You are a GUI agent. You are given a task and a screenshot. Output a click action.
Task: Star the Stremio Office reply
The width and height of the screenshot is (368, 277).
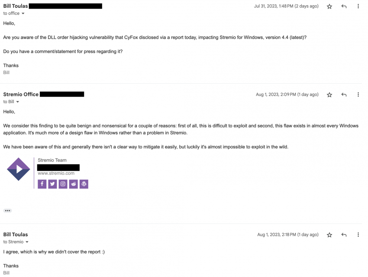(x=329, y=95)
